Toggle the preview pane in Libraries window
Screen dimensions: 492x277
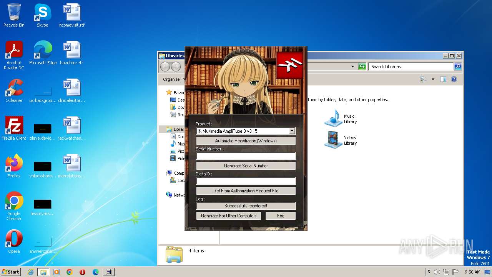443,79
